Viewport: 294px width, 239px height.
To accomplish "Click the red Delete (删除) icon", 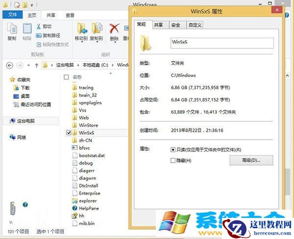I will (x=114, y=28).
